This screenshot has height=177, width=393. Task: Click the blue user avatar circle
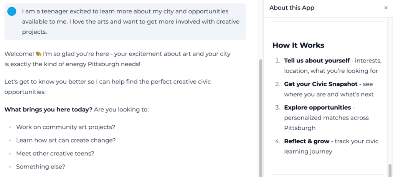point(12,11)
